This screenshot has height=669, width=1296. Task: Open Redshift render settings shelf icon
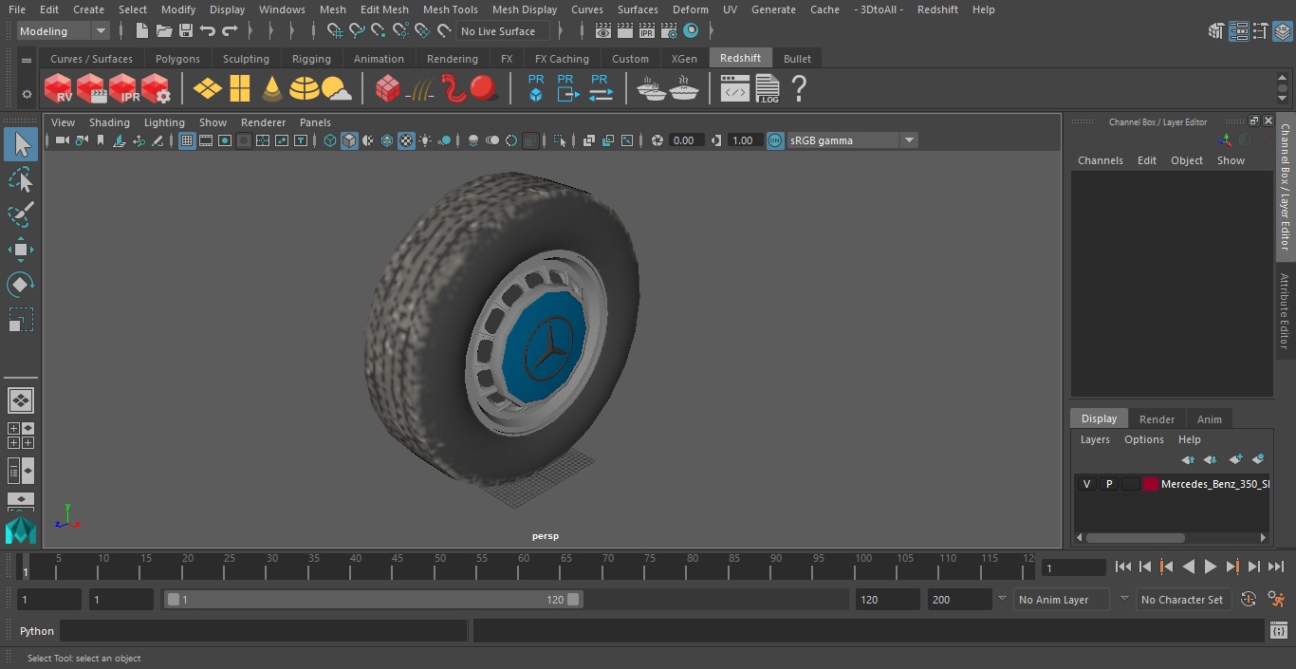156,89
